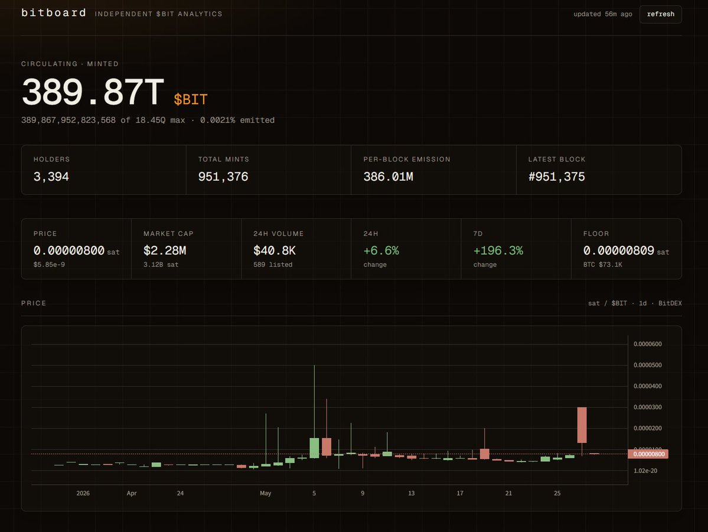Click the red candle near date 19
Viewport: 708px width, 532px height.
[484, 453]
